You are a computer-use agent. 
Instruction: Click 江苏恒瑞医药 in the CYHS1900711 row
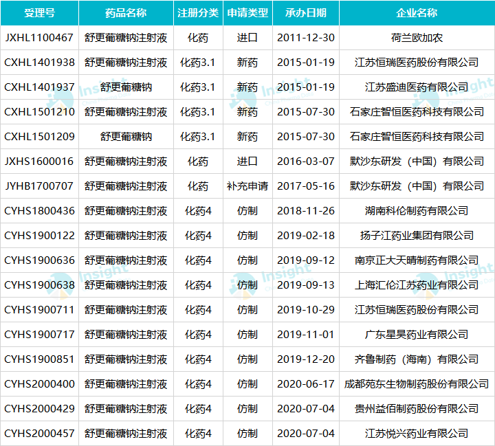(386, 310)
